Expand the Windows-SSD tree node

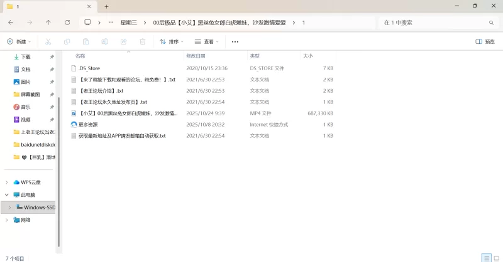[x=9, y=207]
